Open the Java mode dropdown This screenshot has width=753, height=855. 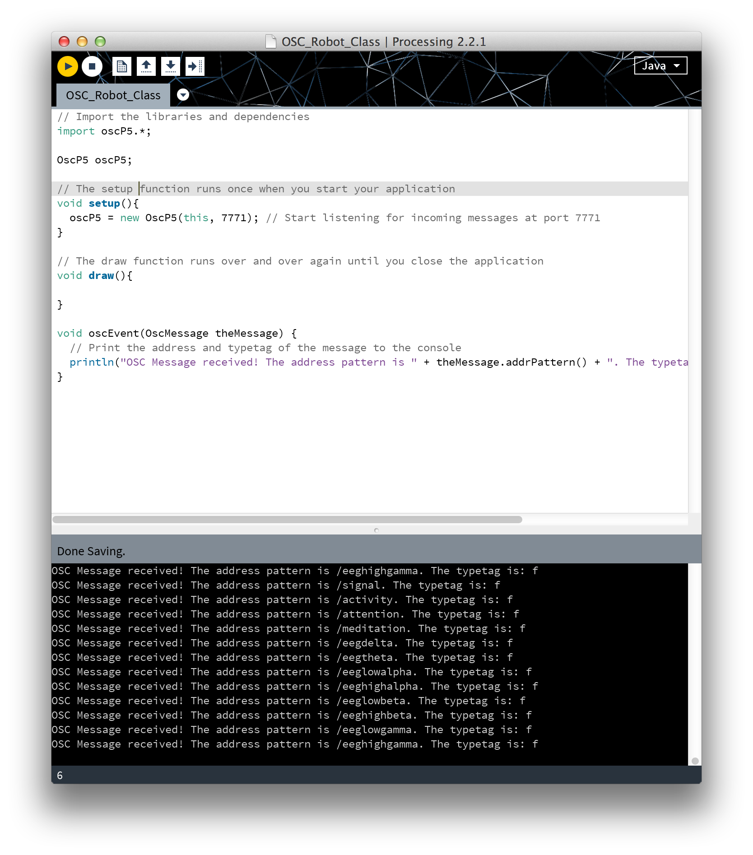660,65
